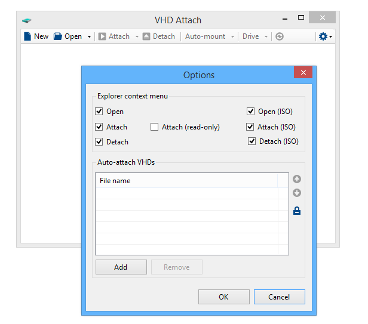This screenshot has height=324, width=368.
Task: Enable Attach (read-only) checkbox
Action: pyautogui.click(x=154, y=127)
